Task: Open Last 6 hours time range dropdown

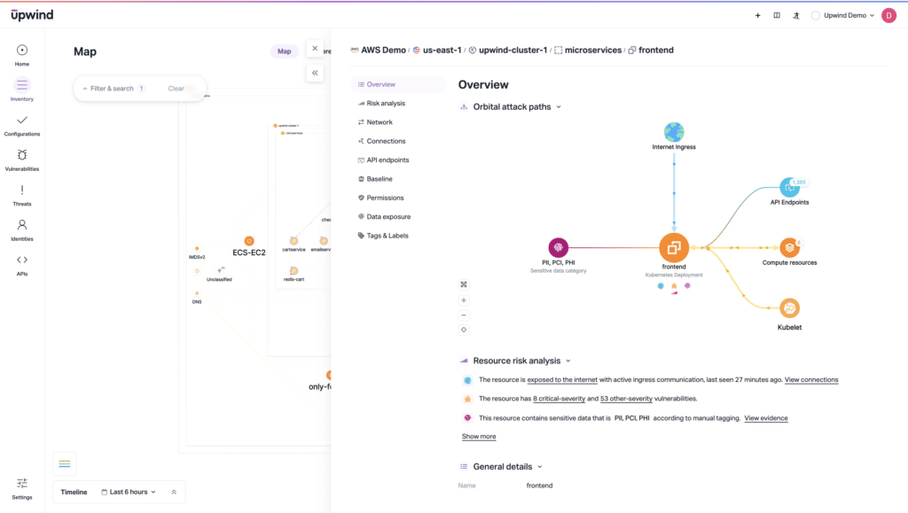Action: [129, 493]
